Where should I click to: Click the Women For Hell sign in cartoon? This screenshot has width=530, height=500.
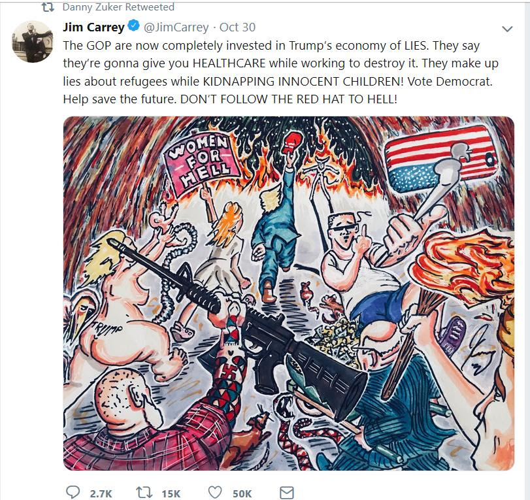(x=202, y=163)
